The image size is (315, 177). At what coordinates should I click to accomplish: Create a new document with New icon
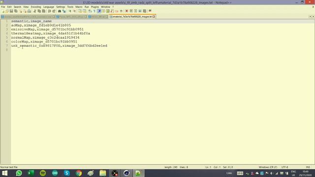pyautogui.click(x=3, y=11)
